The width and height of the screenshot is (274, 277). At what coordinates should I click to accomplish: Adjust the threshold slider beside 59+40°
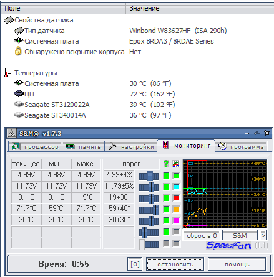[149, 210]
